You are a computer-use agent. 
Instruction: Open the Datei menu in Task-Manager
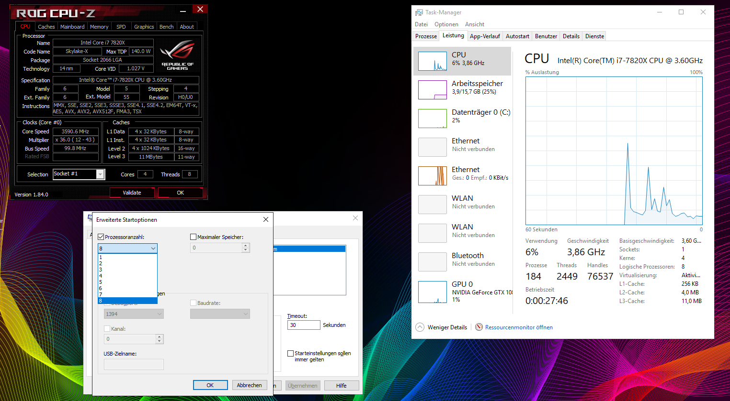click(x=422, y=24)
